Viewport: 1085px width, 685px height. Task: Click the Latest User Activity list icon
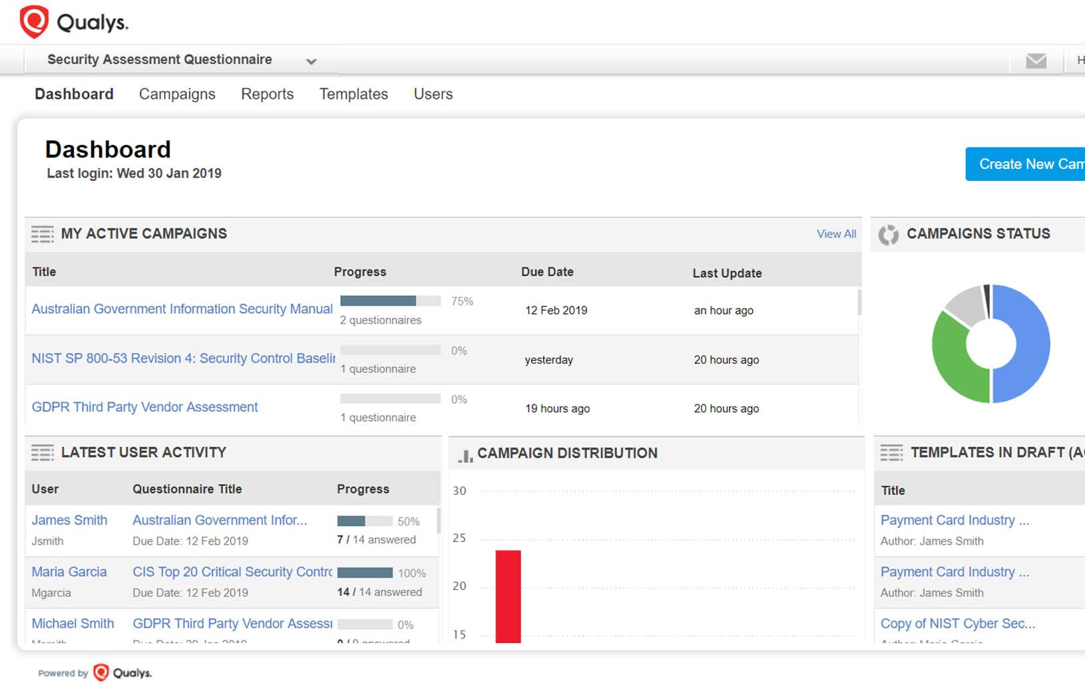pyautogui.click(x=43, y=453)
